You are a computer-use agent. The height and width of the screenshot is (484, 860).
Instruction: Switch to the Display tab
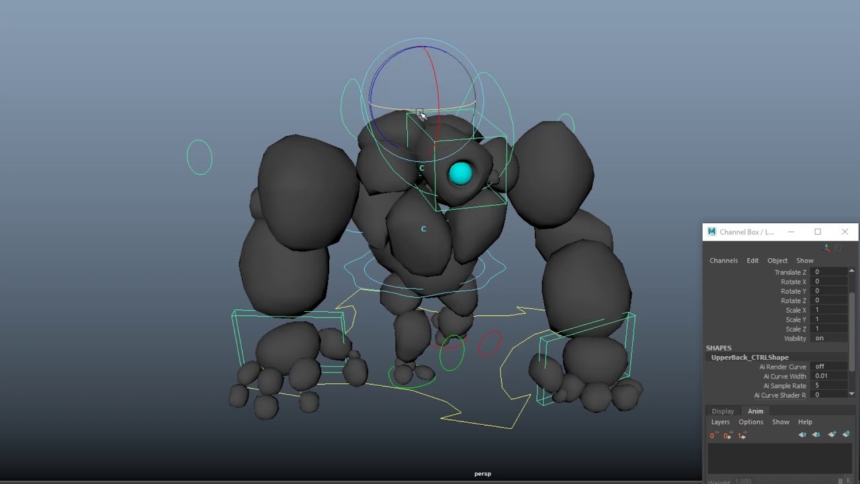tap(723, 411)
